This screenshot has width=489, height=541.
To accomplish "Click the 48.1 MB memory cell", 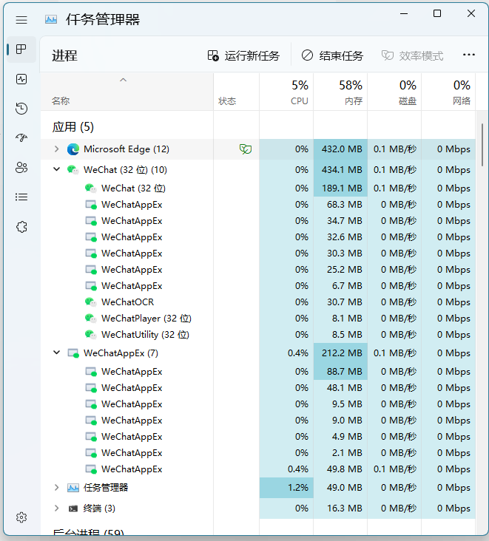I will click(x=340, y=388).
